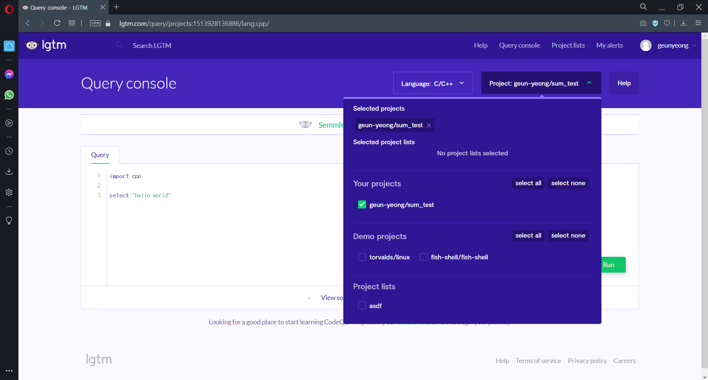Open Terms of service link

click(538, 361)
